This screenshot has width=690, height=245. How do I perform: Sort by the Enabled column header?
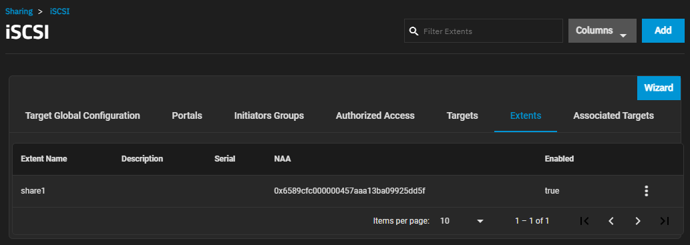pos(559,159)
